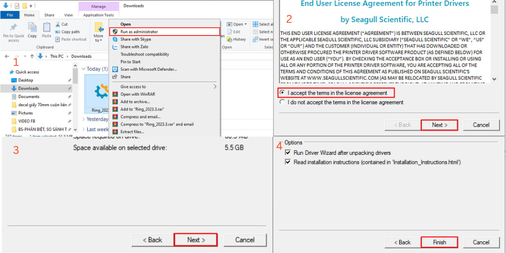Open the Move to dropdown
This screenshot has height=253, width=506.
[x=99, y=33]
